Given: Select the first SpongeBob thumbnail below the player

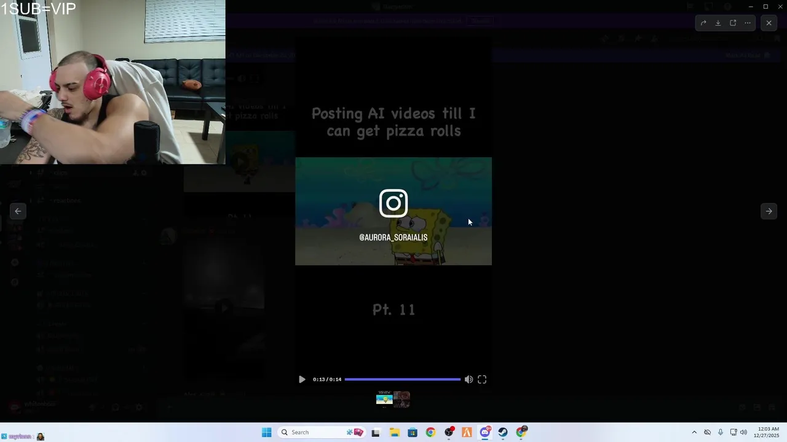Looking at the screenshot, I should 384,399.
